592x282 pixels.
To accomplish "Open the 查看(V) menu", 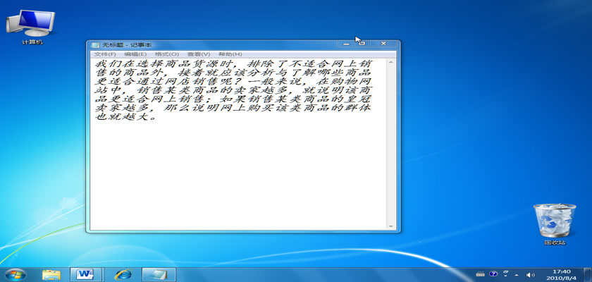I will click(x=198, y=54).
